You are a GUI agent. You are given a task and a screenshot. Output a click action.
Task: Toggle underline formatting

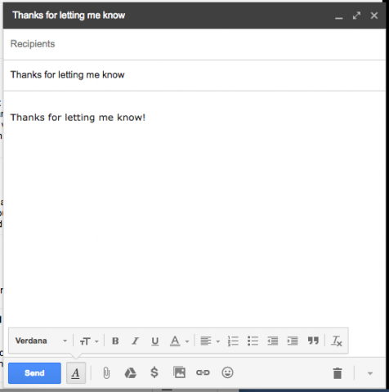point(155,341)
